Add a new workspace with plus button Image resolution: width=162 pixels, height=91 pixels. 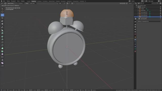pos(86,1)
